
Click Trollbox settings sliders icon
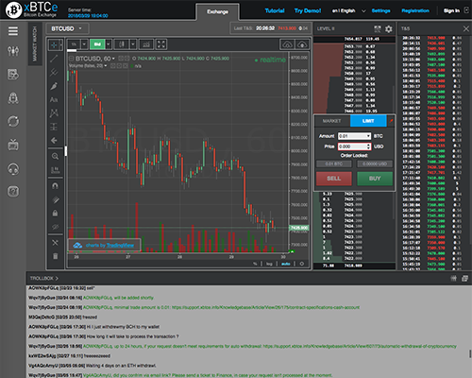(x=453, y=278)
